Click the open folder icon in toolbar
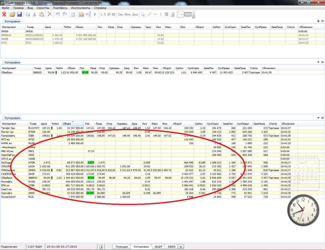This screenshot has width=325, height=250. [12, 14]
